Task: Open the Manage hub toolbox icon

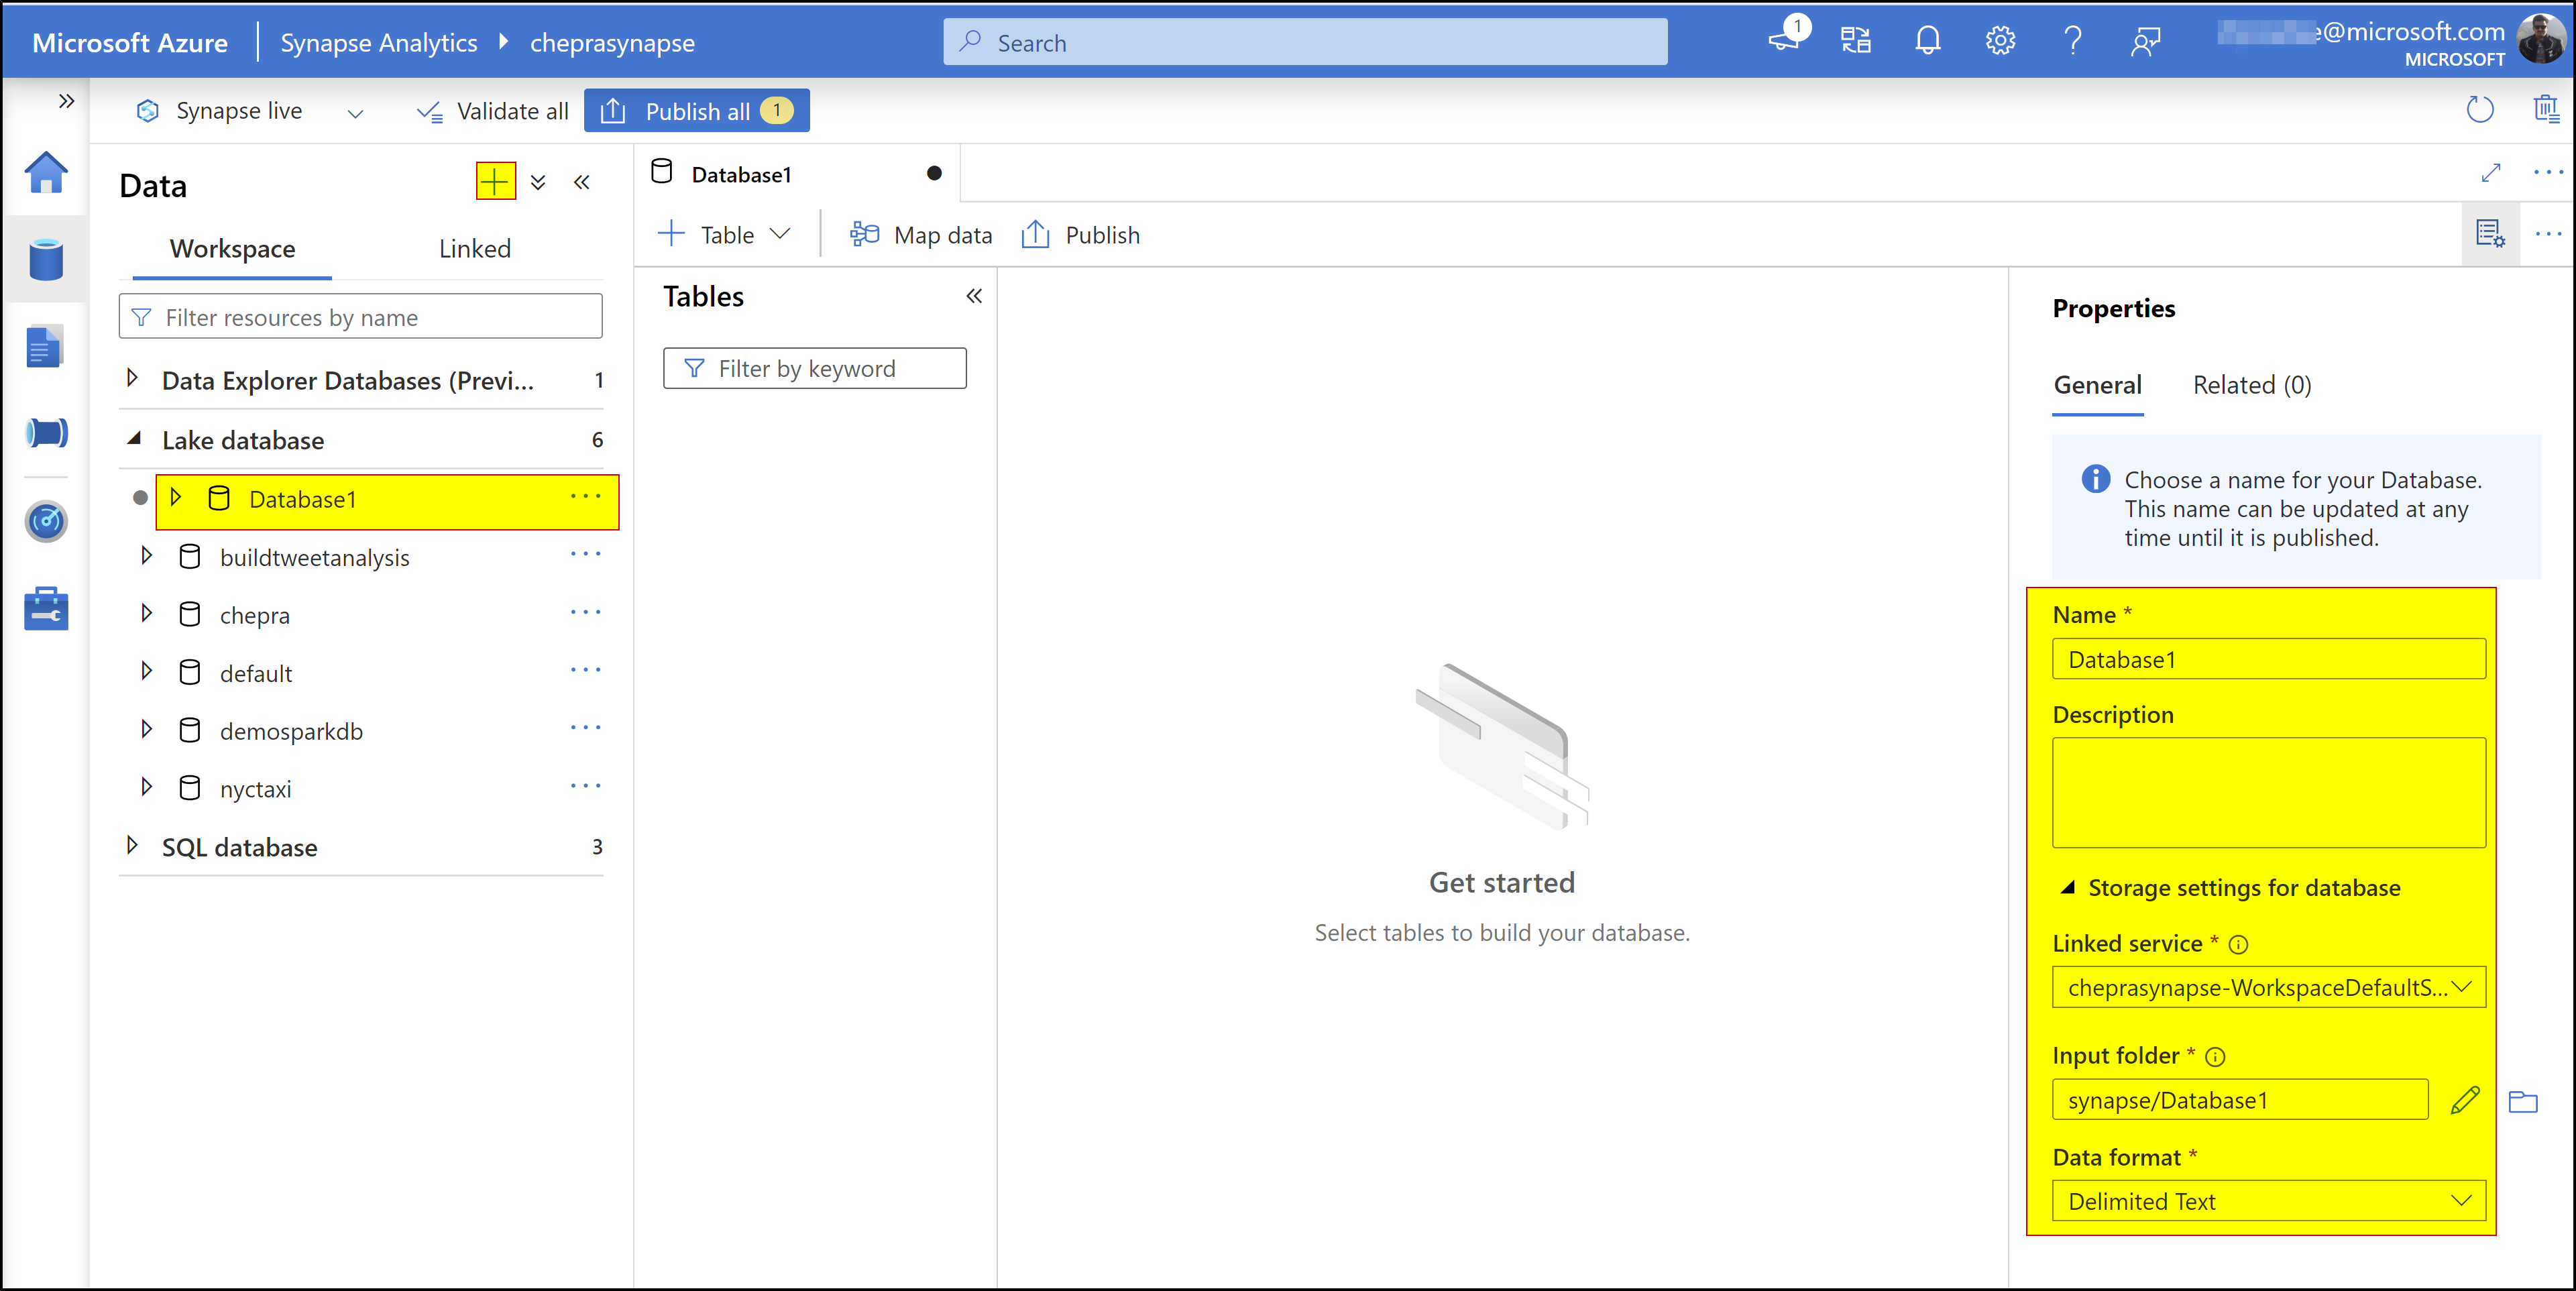Action: (x=46, y=608)
